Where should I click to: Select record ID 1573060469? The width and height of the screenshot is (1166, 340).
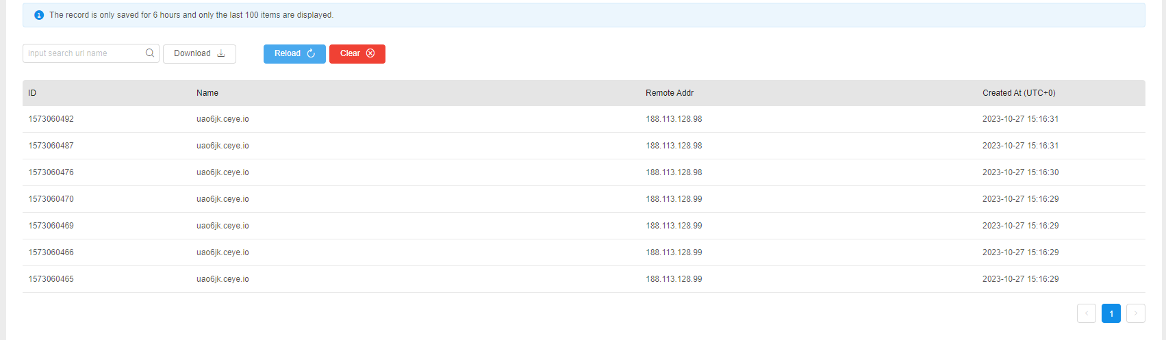51,226
